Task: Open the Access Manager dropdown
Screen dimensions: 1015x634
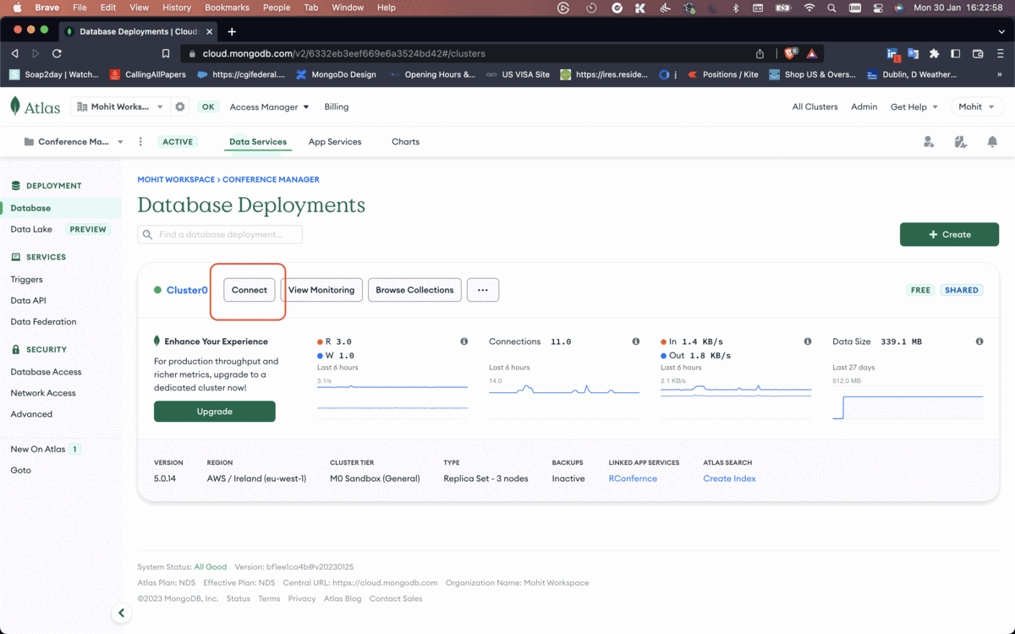Action: [269, 107]
